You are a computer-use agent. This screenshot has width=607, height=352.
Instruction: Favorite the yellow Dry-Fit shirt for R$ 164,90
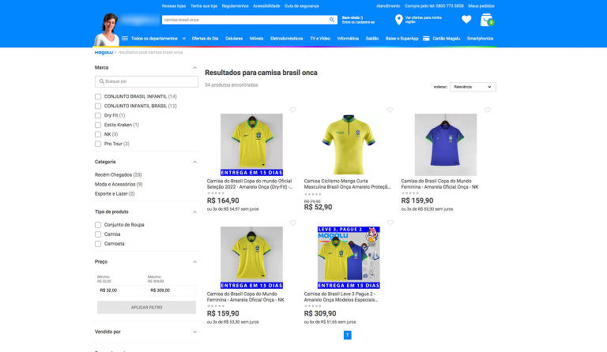(293, 110)
